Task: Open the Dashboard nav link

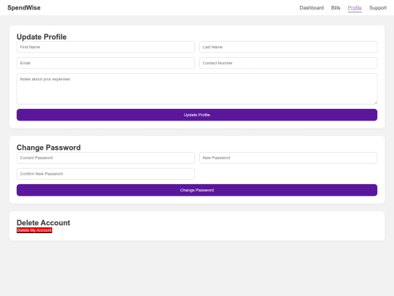Action: point(312,8)
